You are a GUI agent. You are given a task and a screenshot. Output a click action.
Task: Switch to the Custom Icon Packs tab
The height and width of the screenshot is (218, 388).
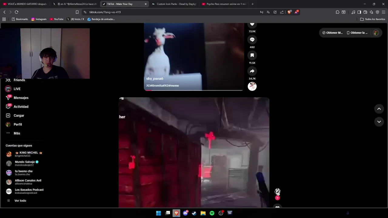(174, 4)
